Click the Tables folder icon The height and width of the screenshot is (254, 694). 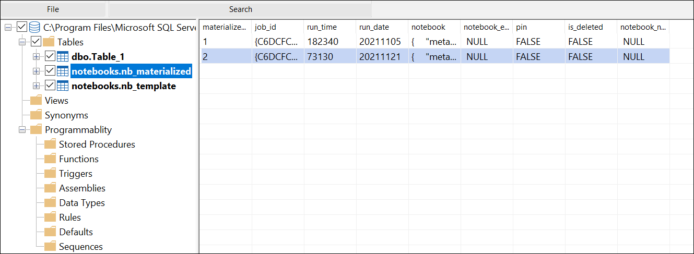tap(49, 42)
